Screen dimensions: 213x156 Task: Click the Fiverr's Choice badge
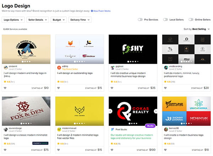(40, 143)
